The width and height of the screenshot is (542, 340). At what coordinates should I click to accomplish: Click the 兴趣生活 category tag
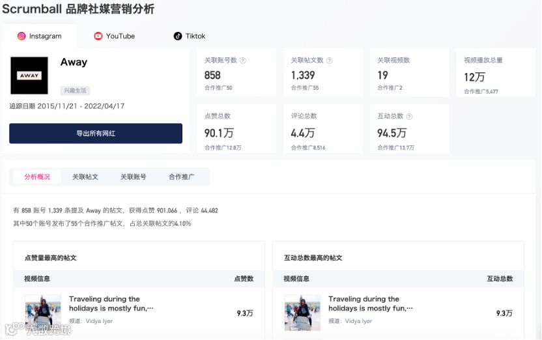[75, 91]
